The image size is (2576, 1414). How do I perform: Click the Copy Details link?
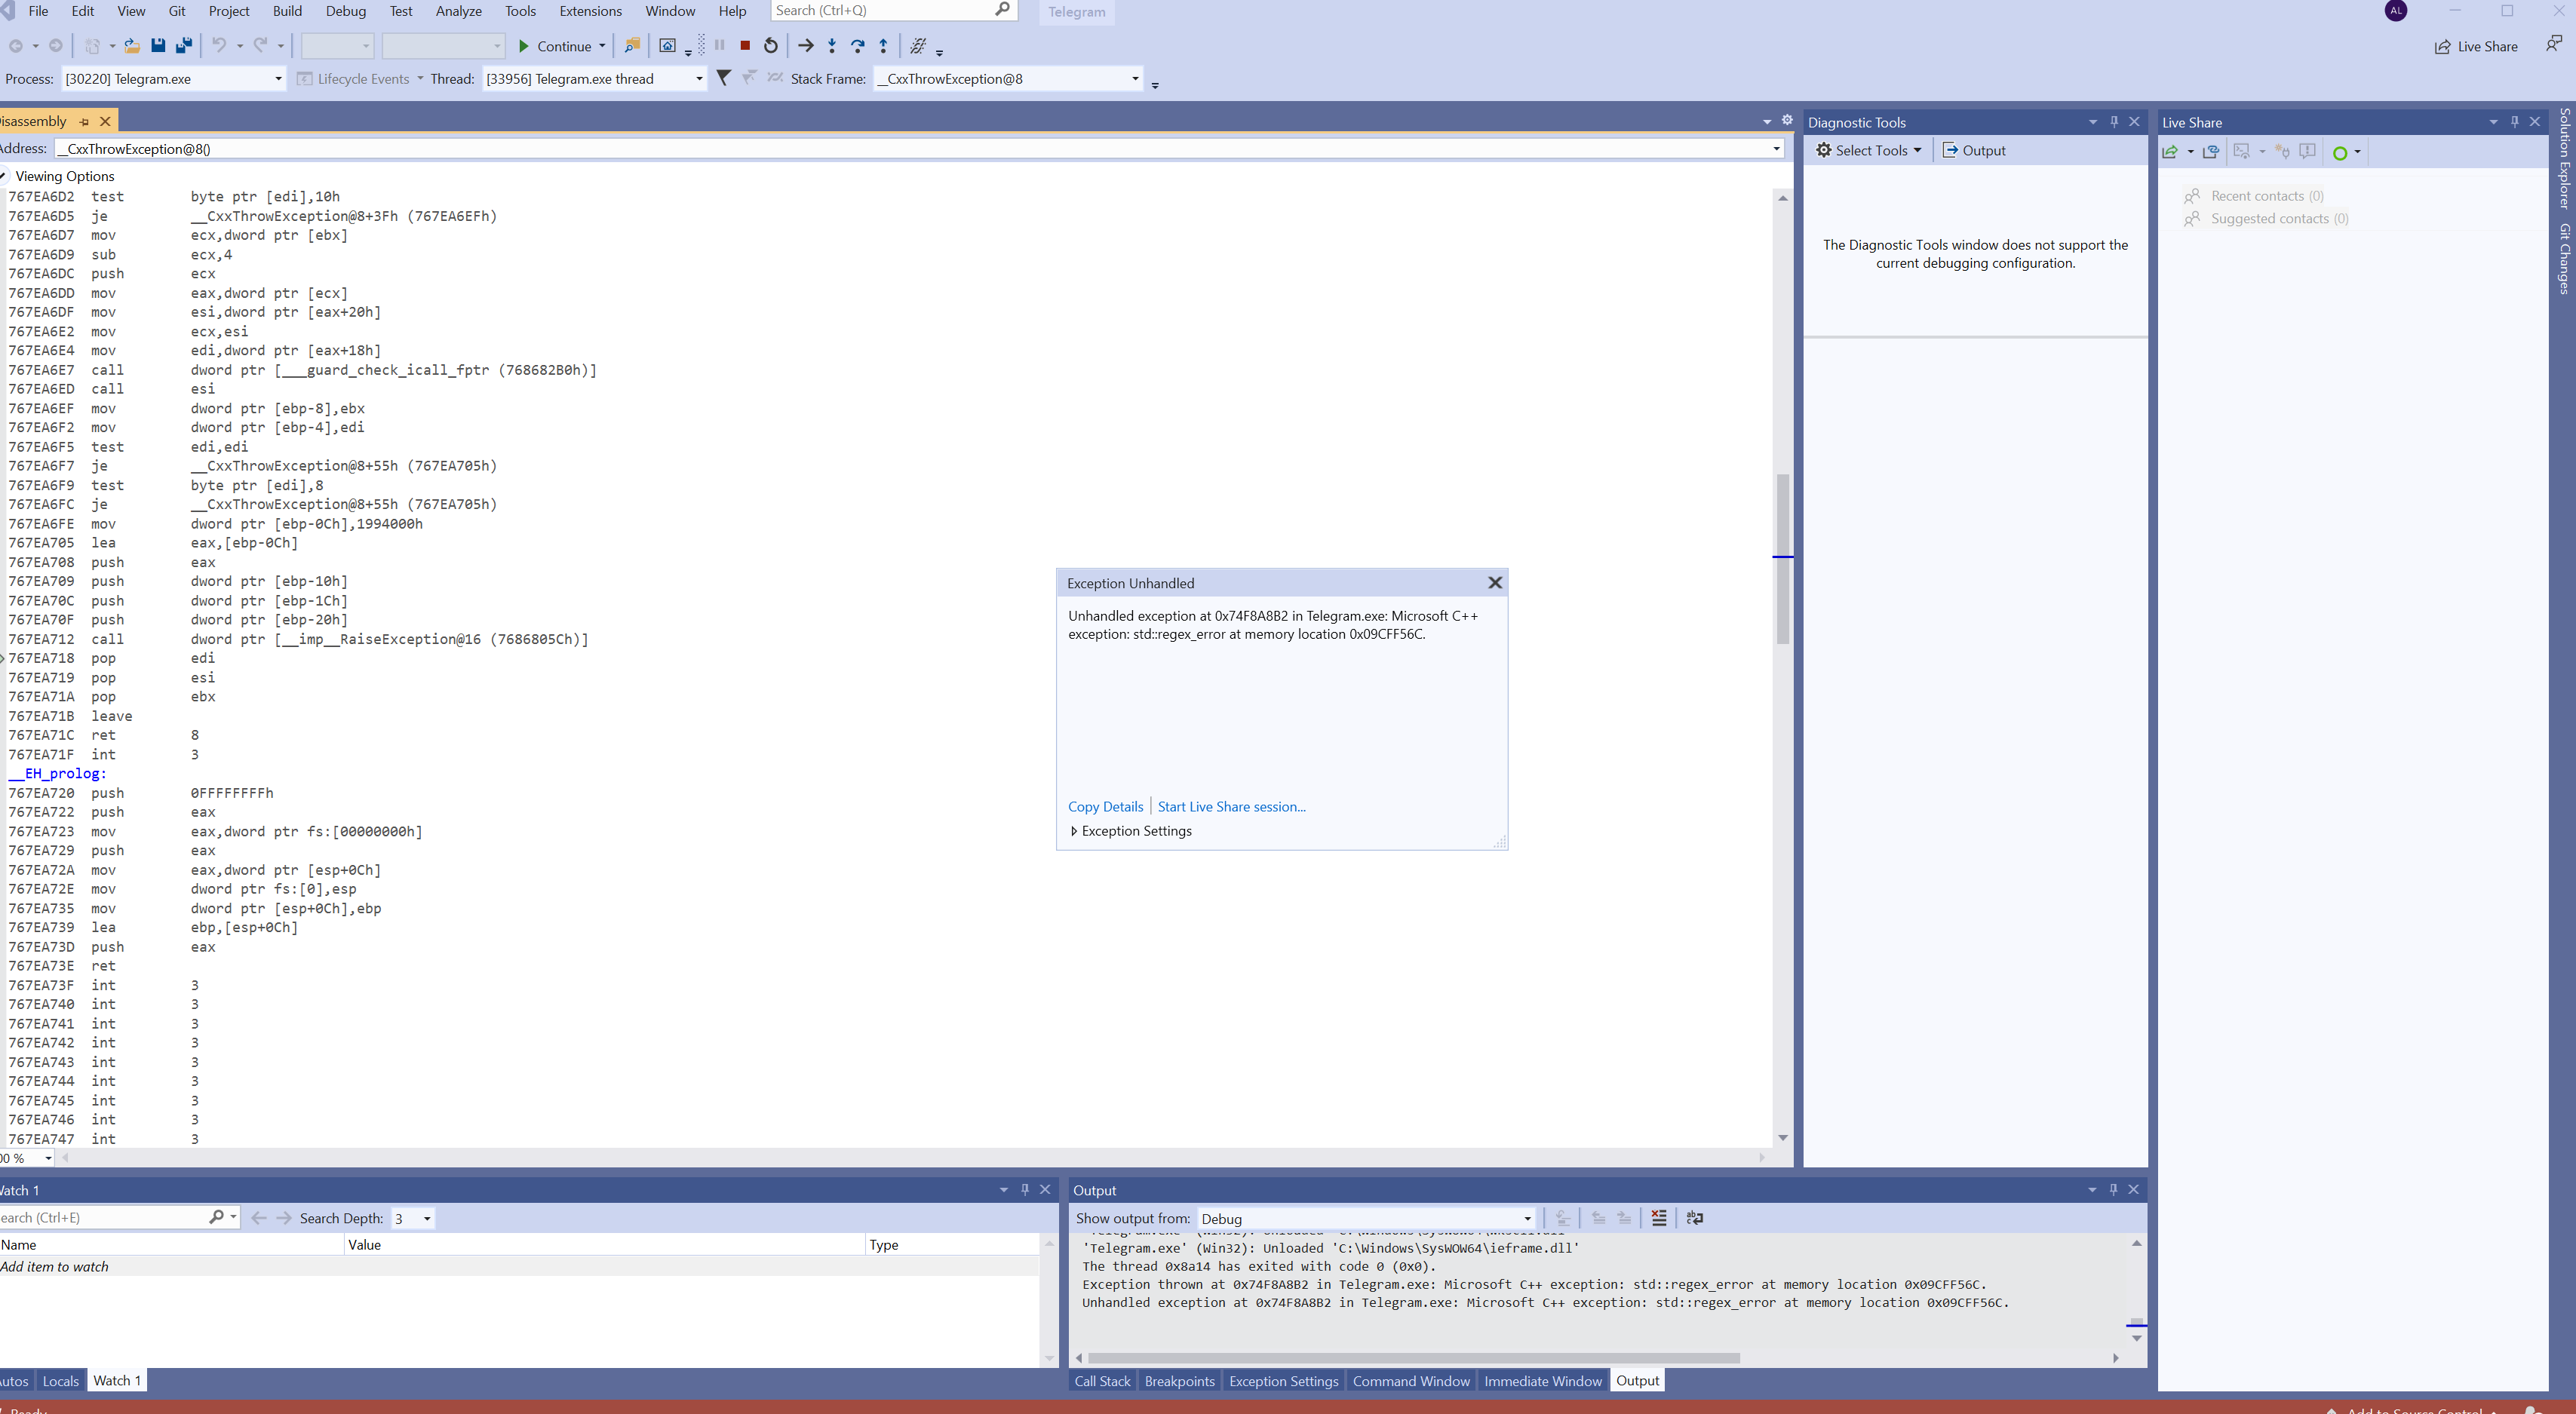click(x=1105, y=807)
